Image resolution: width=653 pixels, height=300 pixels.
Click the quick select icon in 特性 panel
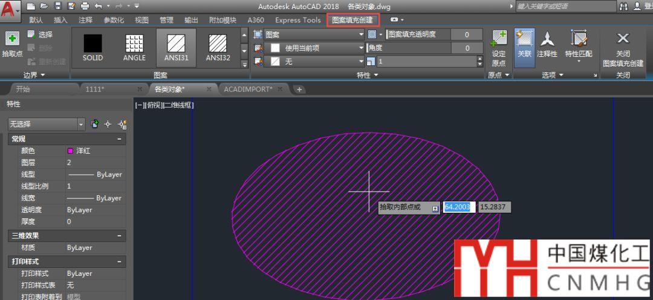click(x=122, y=124)
